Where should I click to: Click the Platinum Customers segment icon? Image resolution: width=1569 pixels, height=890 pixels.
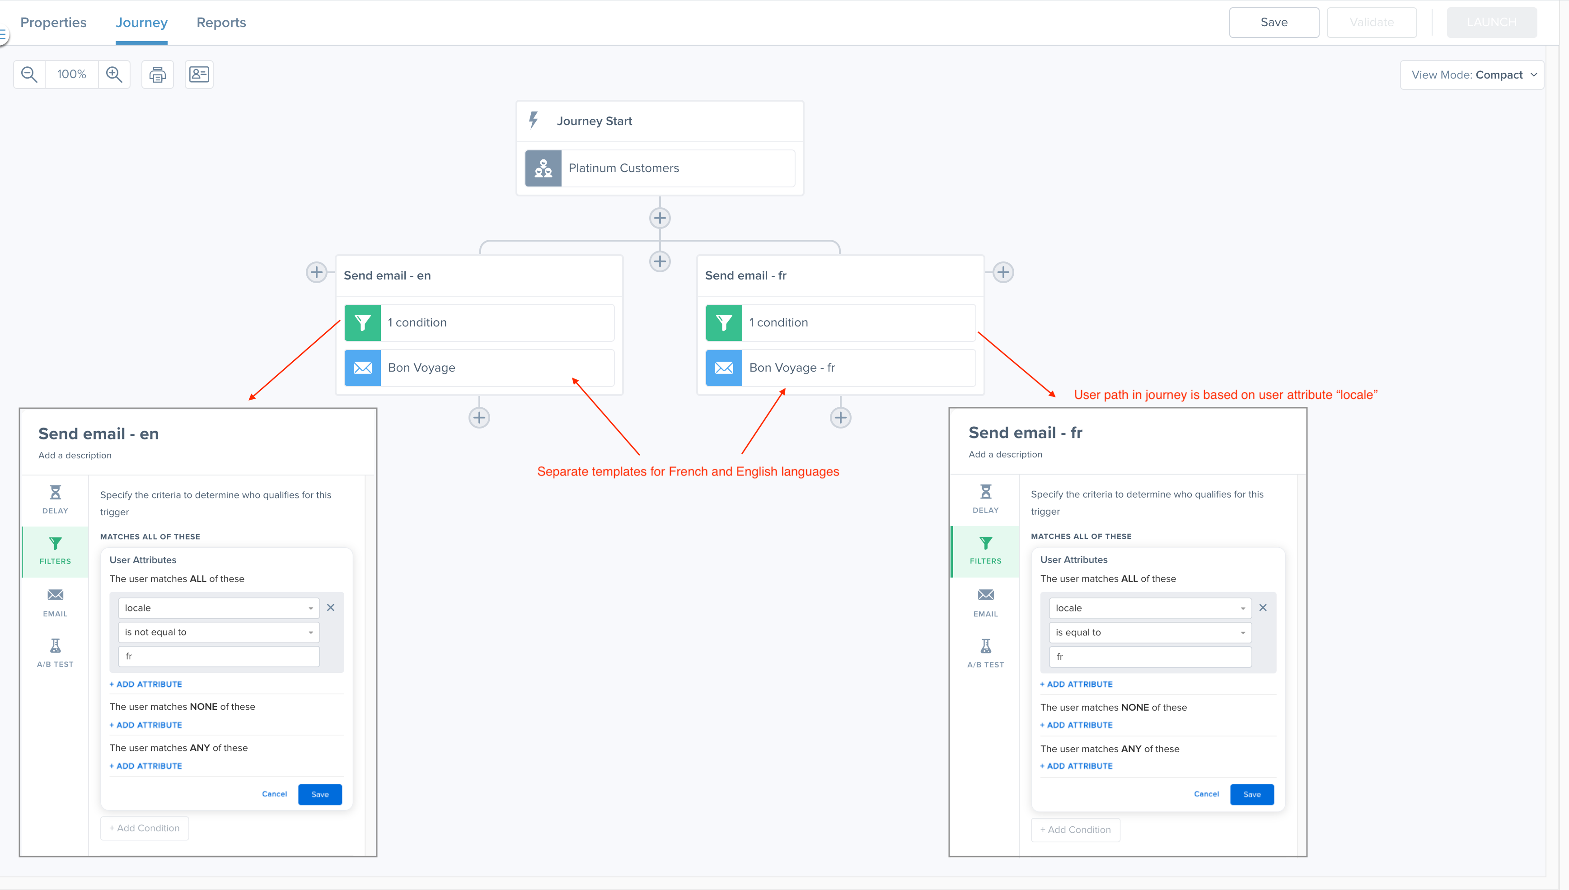point(543,168)
